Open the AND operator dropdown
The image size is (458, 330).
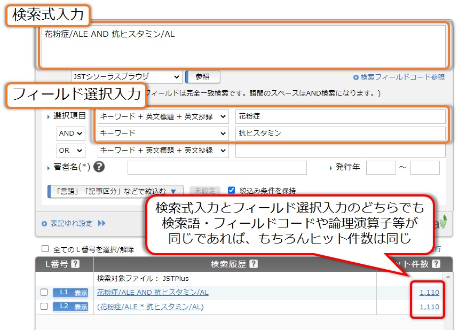pos(70,133)
